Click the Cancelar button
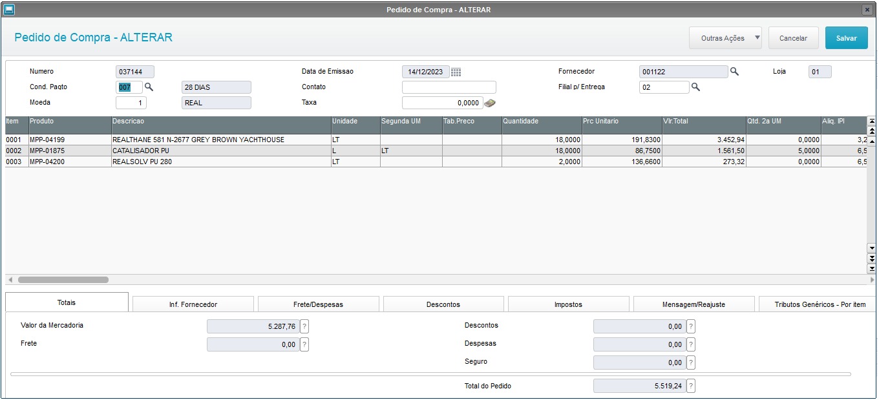The width and height of the screenshot is (879, 400). tap(793, 38)
